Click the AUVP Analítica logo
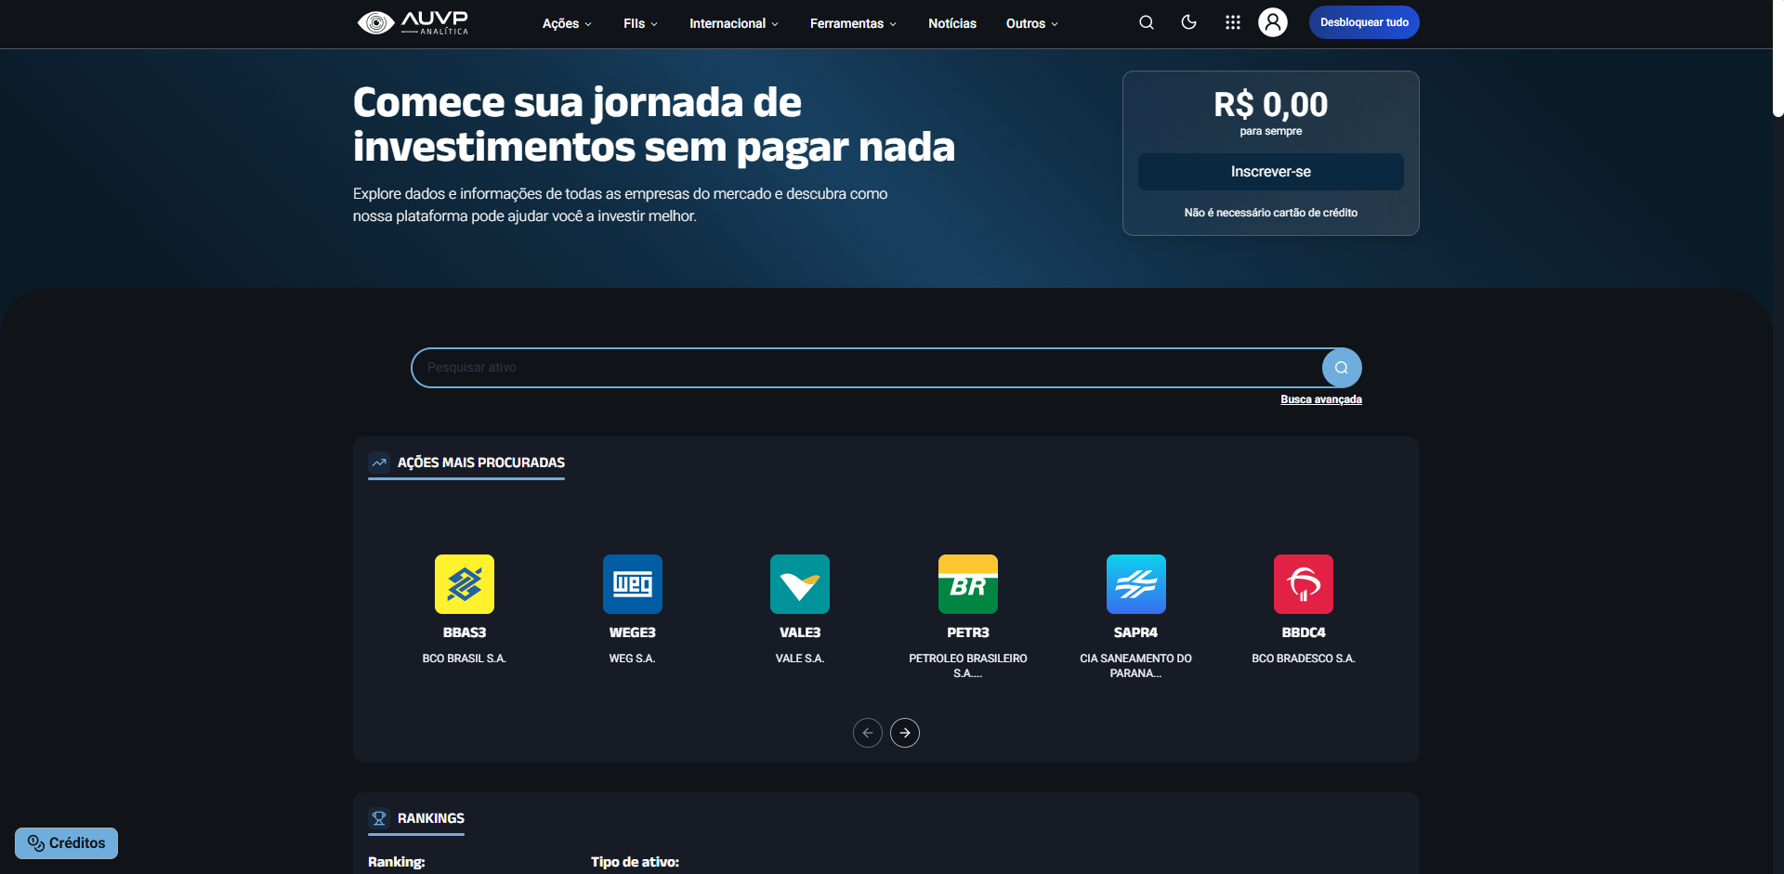Screen dimensions: 1784x874 [x=413, y=22]
